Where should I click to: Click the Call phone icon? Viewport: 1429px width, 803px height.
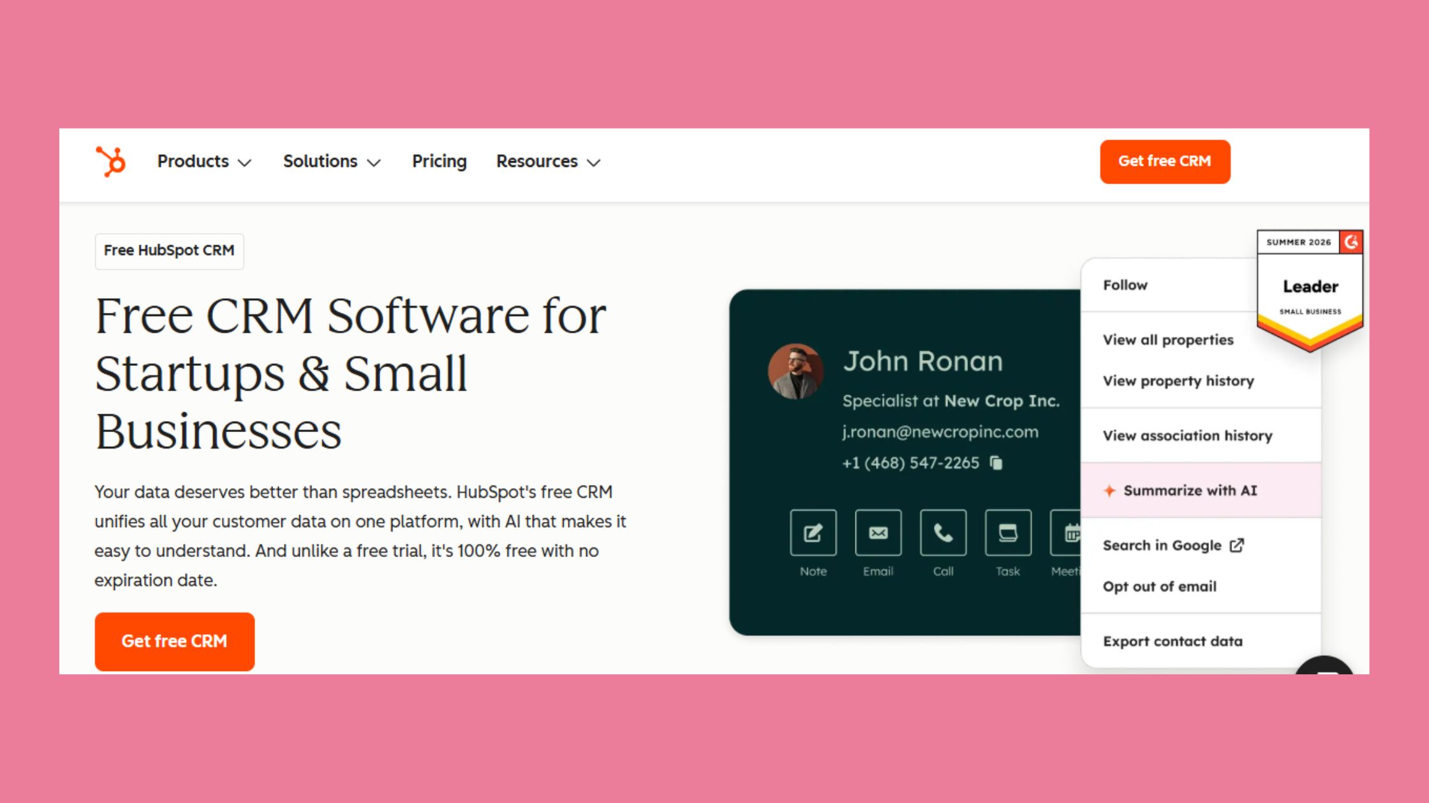943,533
